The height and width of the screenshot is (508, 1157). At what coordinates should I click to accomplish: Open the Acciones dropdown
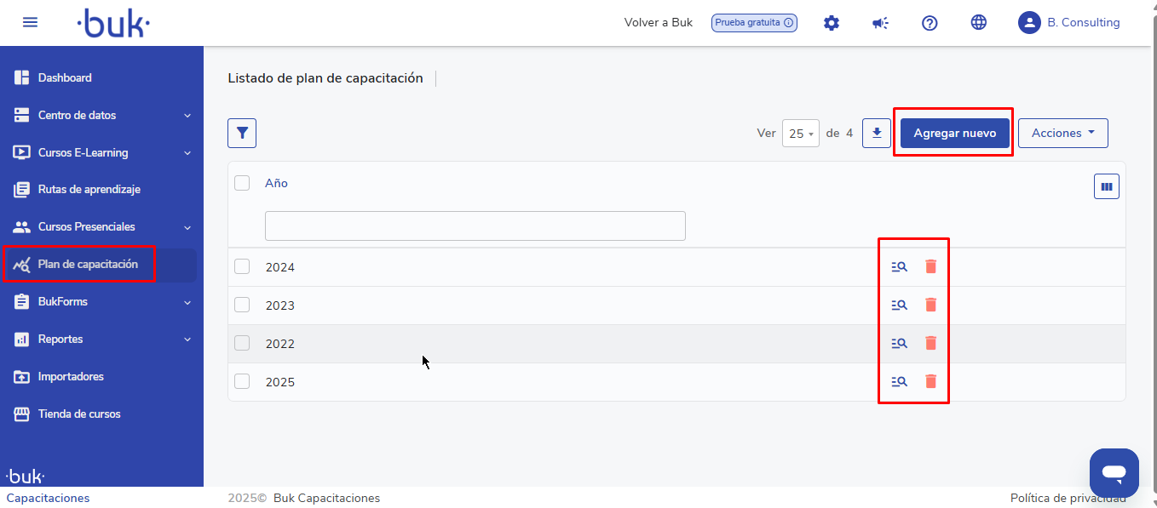pos(1062,133)
